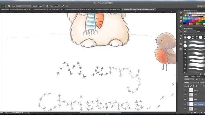Hide the color layer below Bunny
The height and width of the screenshot is (115, 205).
pyautogui.click(x=185, y=95)
